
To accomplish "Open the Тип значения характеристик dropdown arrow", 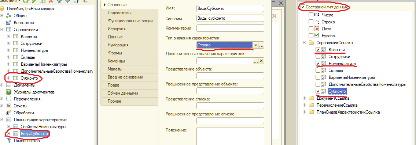I will (x=256, y=45).
